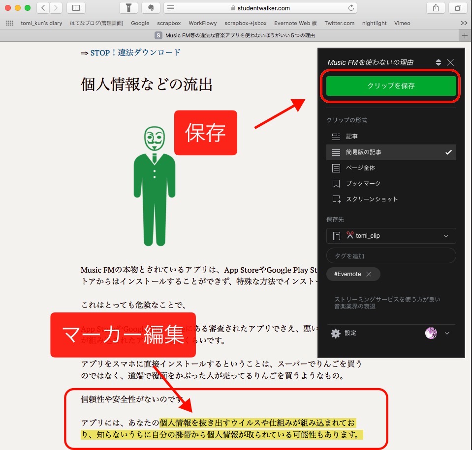Open Vimeo bookmark
Image resolution: width=472 pixels, height=450 pixels.
402,23
